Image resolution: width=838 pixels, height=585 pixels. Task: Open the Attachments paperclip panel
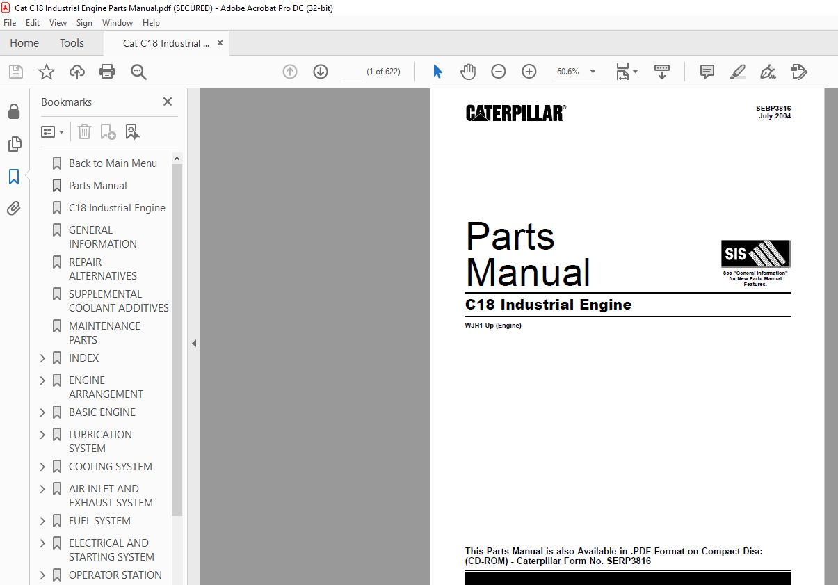[x=14, y=209]
